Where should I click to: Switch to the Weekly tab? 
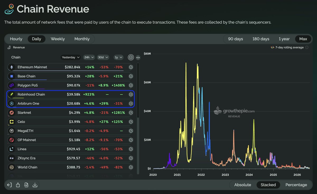[58, 39]
